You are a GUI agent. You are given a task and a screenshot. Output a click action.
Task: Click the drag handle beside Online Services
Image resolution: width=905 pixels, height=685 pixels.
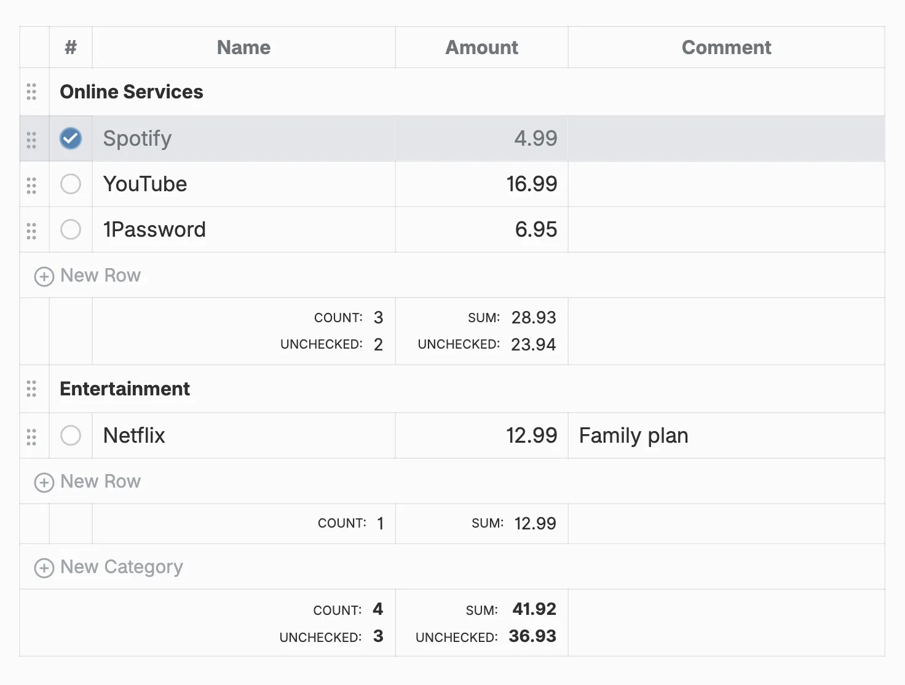[31, 92]
